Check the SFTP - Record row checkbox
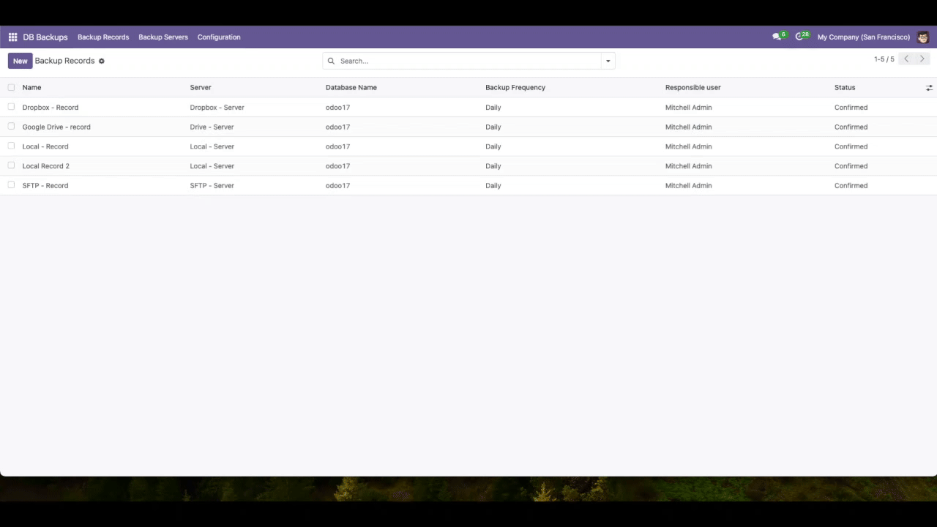Image resolution: width=937 pixels, height=527 pixels. click(x=11, y=185)
